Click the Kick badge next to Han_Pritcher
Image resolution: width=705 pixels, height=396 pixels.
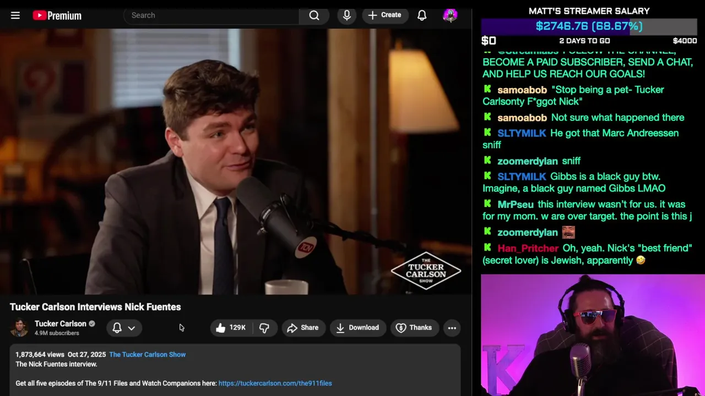click(487, 248)
